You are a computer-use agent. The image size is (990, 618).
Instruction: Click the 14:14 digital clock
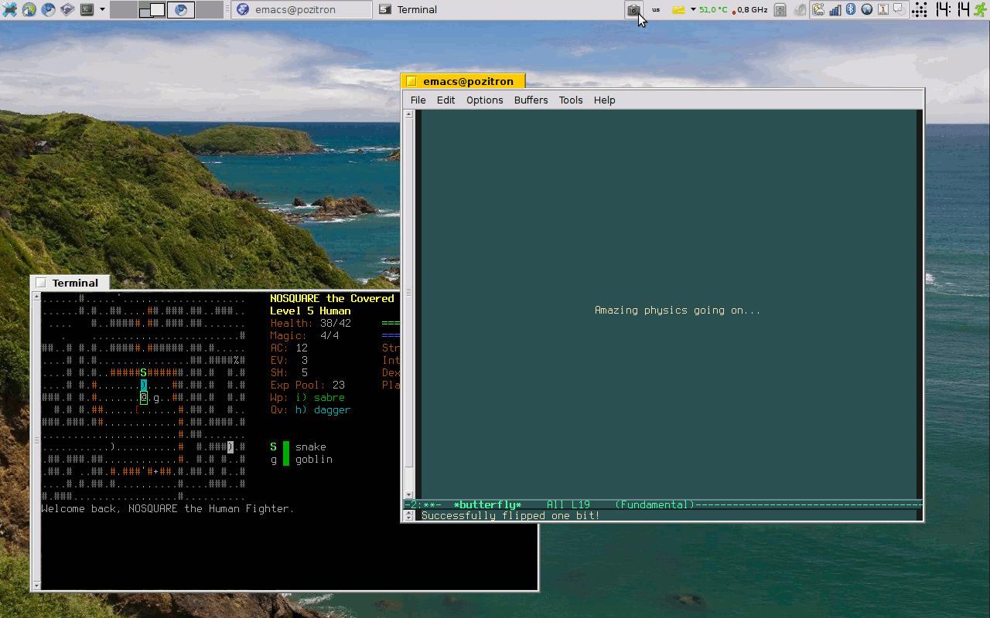(x=952, y=10)
